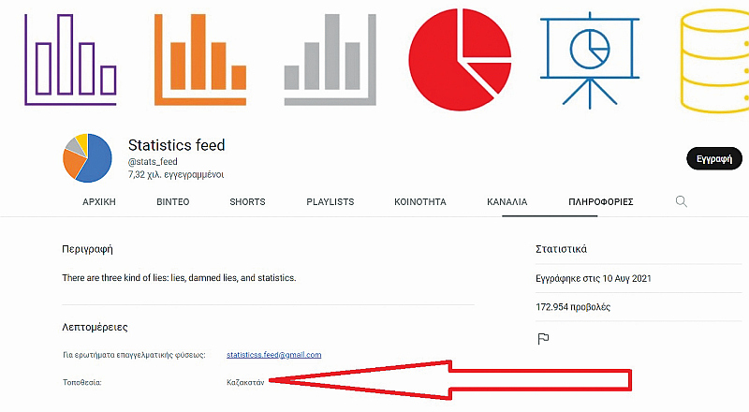Screen dimensions: 749x412
Task: Click the Statistics feed channel avatar
Action: click(x=87, y=157)
